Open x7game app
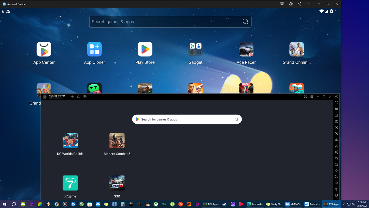Image resolution: width=369 pixels, height=208 pixels. tap(70, 183)
